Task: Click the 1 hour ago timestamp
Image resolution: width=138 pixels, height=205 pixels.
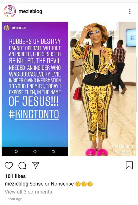Action: coord(13,199)
